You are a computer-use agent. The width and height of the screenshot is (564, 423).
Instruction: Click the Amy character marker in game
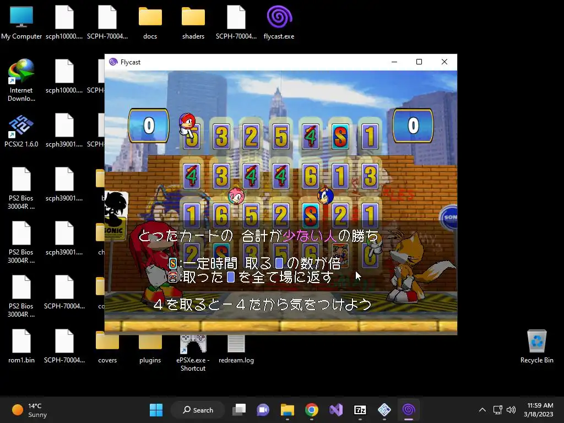(x=236, y=196)
